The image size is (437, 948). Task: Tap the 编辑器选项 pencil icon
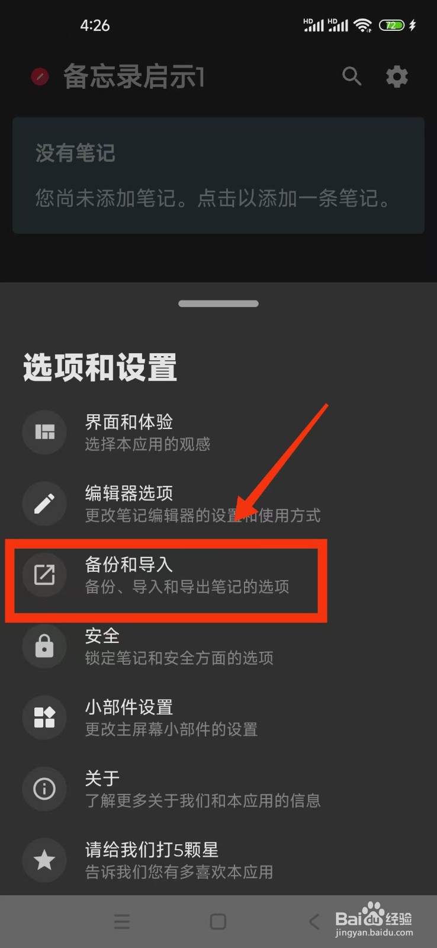(44, 504)
